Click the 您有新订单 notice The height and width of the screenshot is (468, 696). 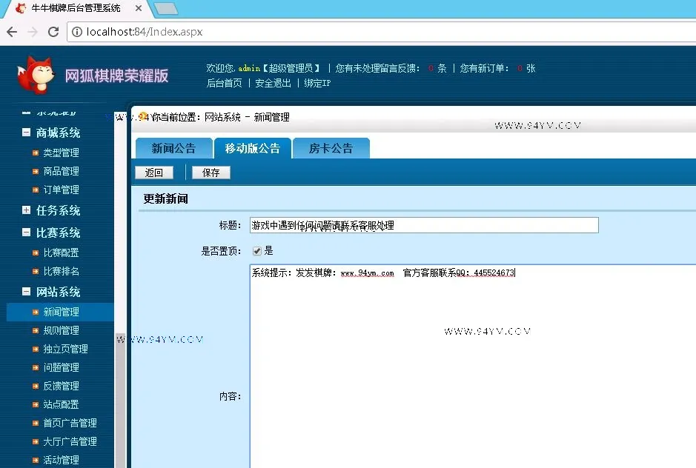point(497,68)
